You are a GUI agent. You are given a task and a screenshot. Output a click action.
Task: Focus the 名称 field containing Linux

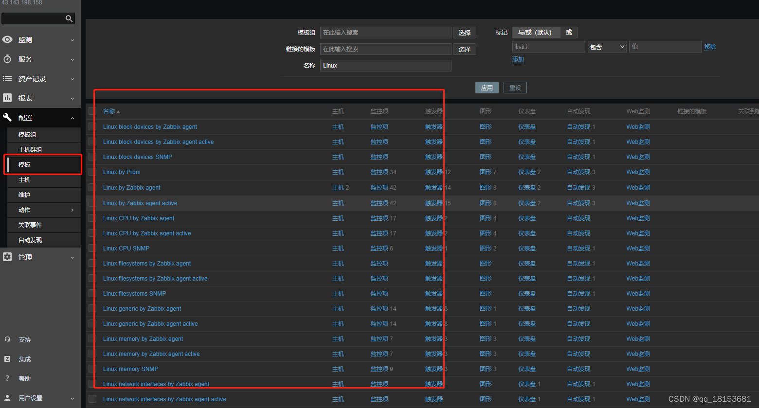click(x=386, y=66)
